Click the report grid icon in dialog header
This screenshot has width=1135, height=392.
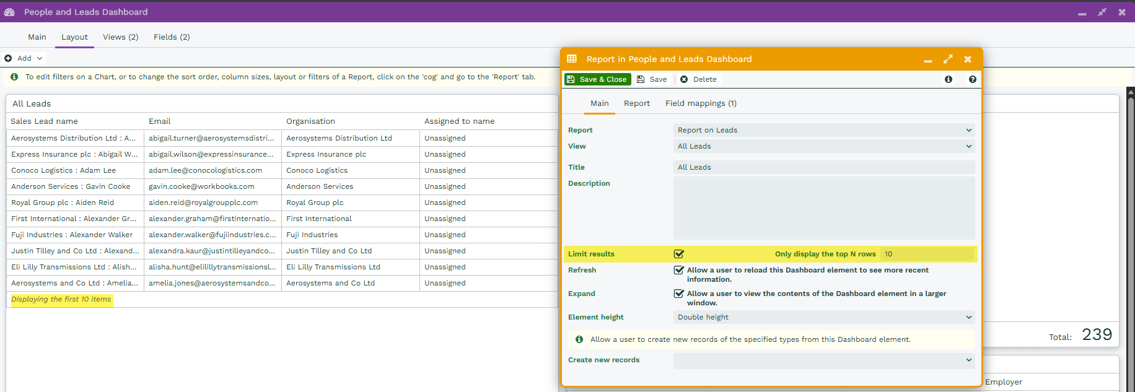572,59
